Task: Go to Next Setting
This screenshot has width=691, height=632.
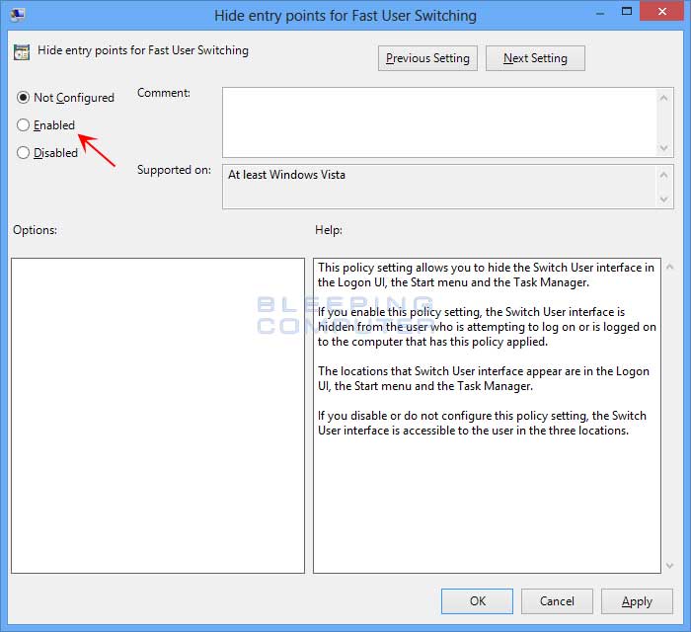Action: tap(535, 58)
